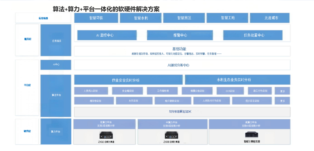Click the 挖沙采石识别 algorithm box
Viewport: 314px width, 151px height.
[x=252, y=100]
